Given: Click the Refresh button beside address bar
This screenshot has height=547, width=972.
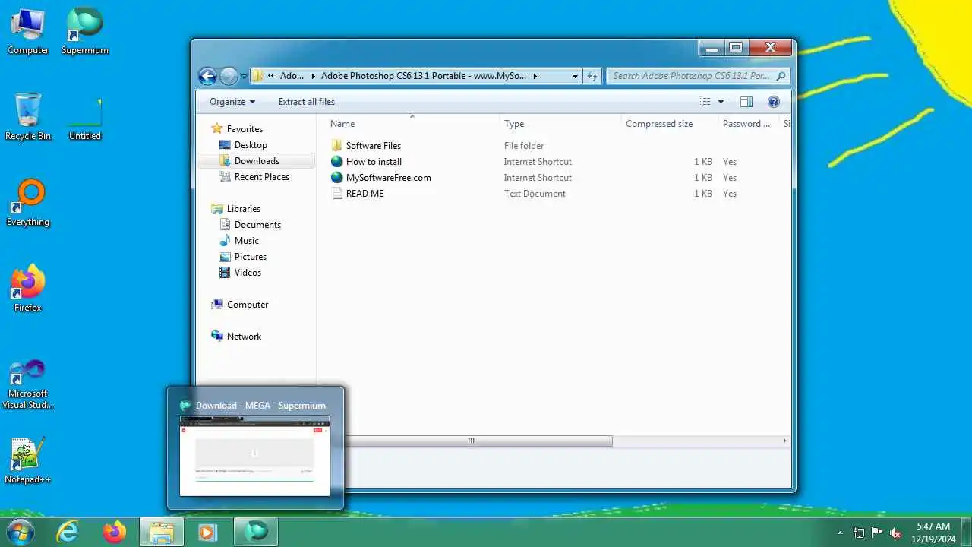Looking at the screenshot, I should [592, 76].
